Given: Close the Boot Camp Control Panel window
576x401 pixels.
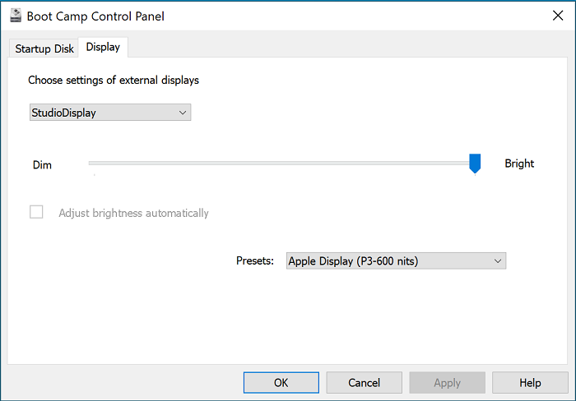Looking at the screenshot, I should [557, 16].
